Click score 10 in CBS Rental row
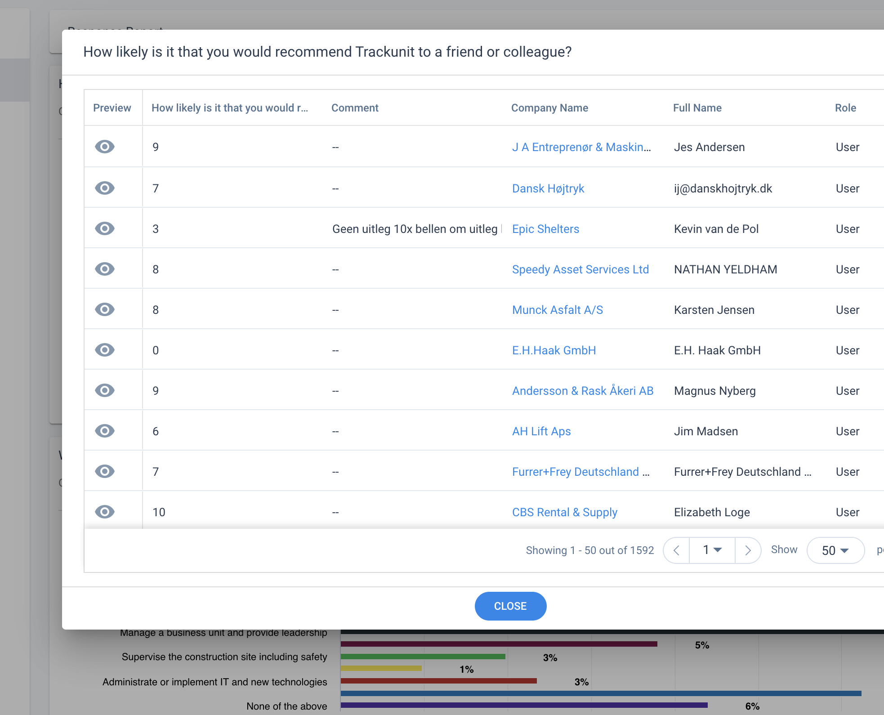 (159, 512)
